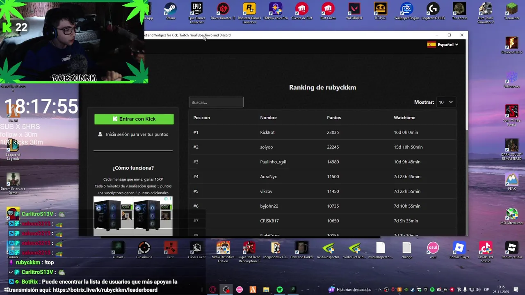Sort by Watchtime column header

tap(404, 118)
